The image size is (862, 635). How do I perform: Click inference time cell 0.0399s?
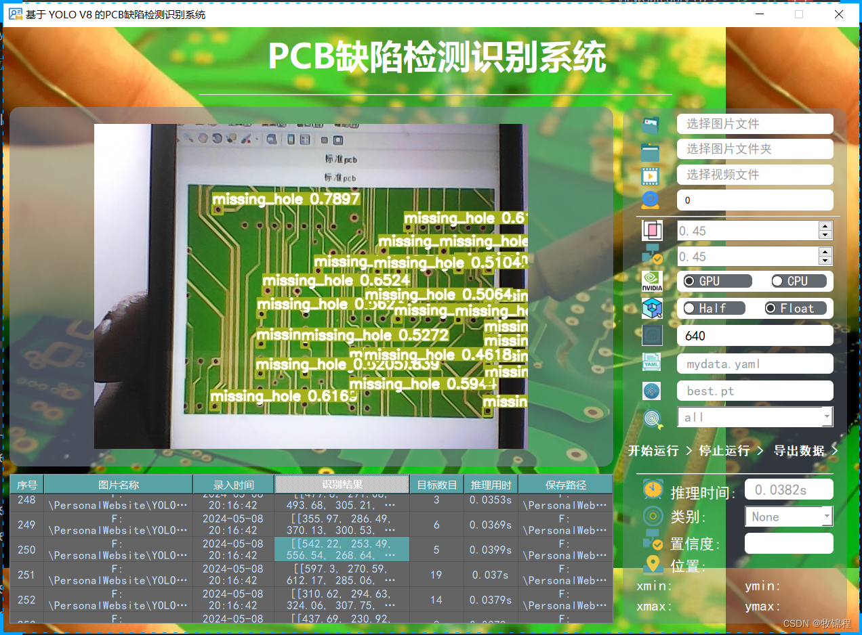coord(491,550)
